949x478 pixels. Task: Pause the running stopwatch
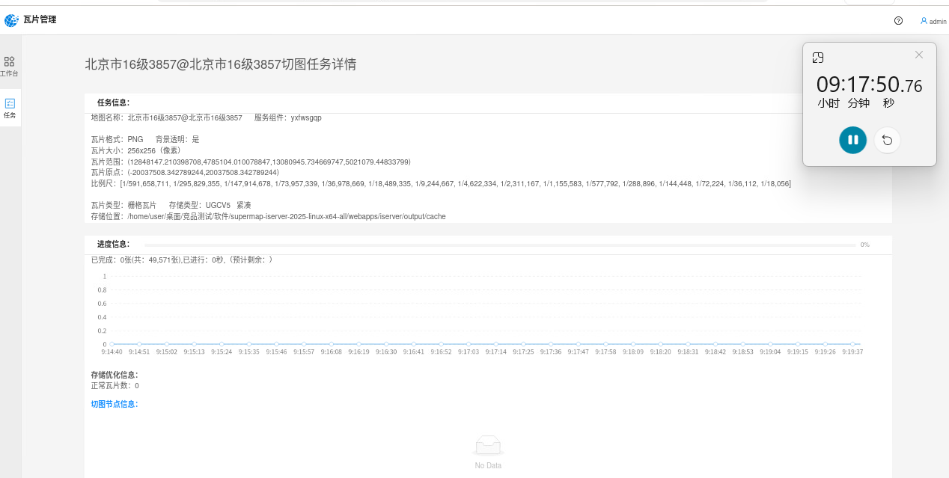[852, 140]
